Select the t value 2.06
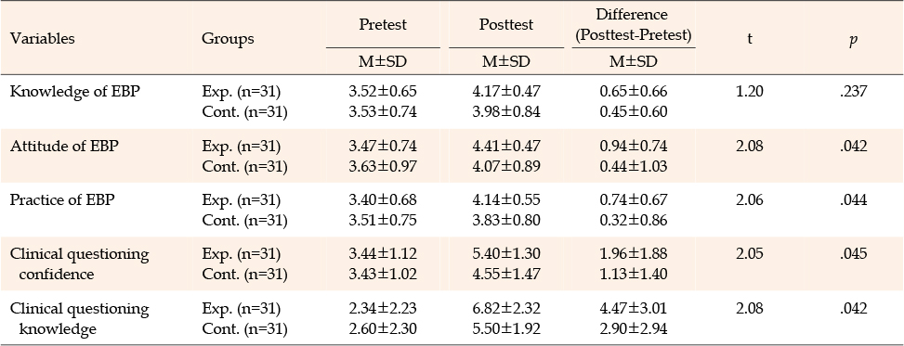Viewport: 904px width, 346px height. [x=750, y=199]
